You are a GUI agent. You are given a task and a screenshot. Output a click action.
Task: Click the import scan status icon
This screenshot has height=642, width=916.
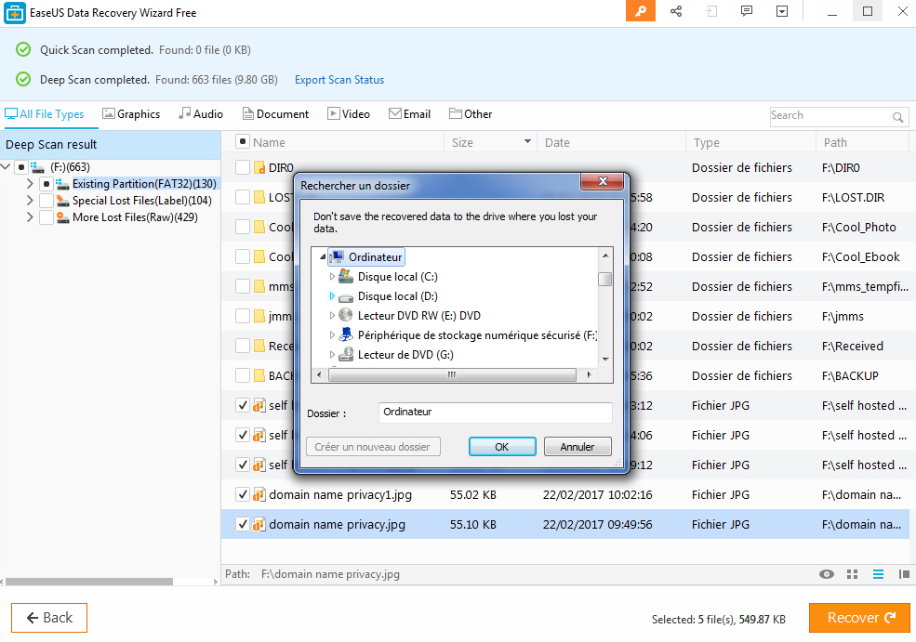(x=711, y=11)
